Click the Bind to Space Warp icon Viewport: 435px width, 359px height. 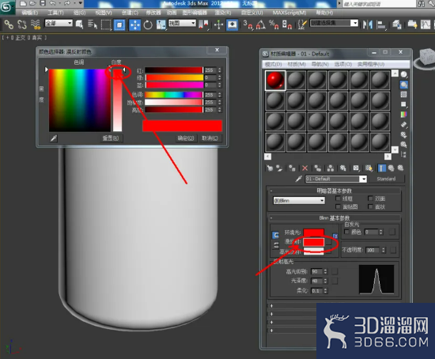(x=36, y=25)
